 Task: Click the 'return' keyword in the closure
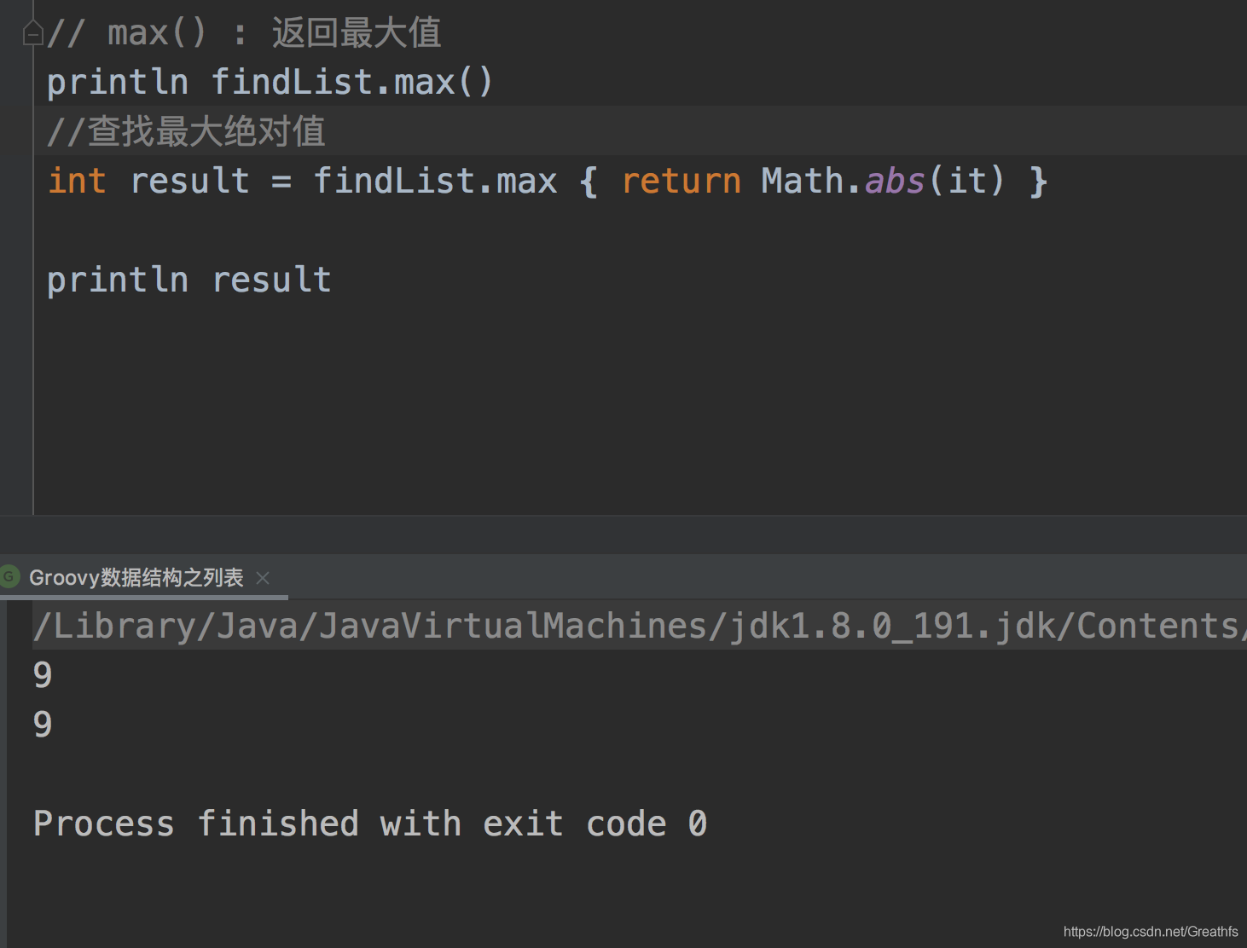click(x=681, y=181)
